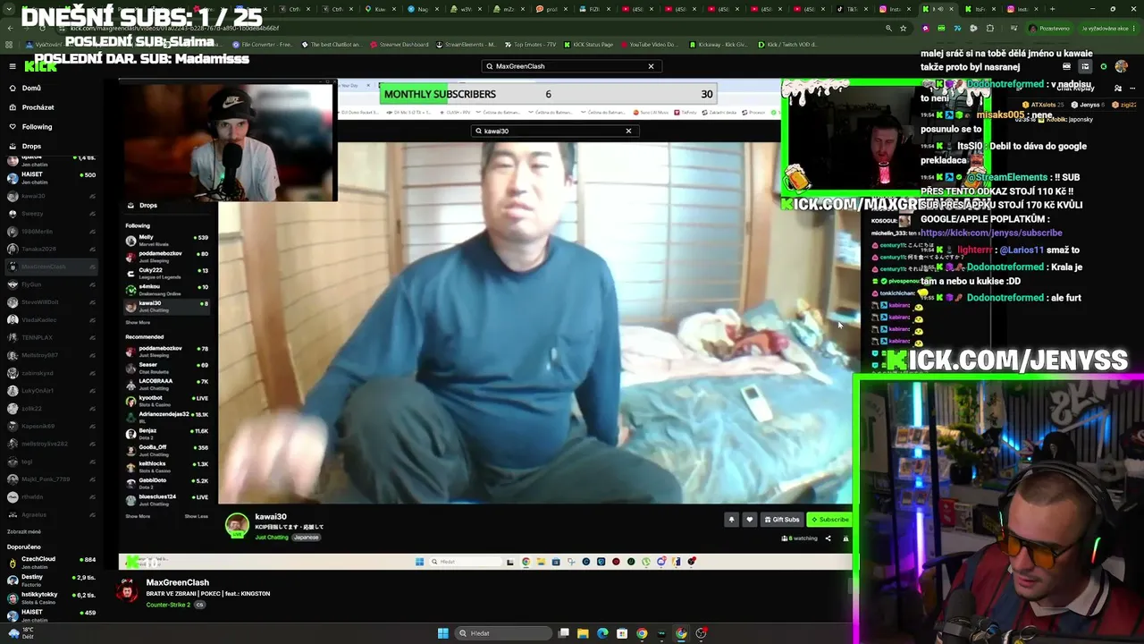Screen dimensions: 1144x644
Task: Open the 18°C weather widget
Action: tap(20, 633)
